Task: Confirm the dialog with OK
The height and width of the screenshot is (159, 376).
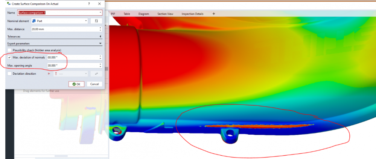Action: pos(76,84)
